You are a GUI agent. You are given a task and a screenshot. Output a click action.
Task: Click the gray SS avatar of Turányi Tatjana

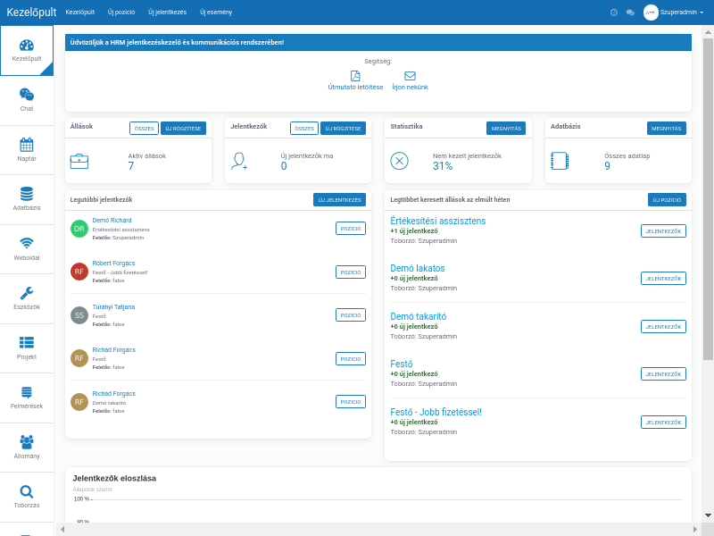(79, 315)
